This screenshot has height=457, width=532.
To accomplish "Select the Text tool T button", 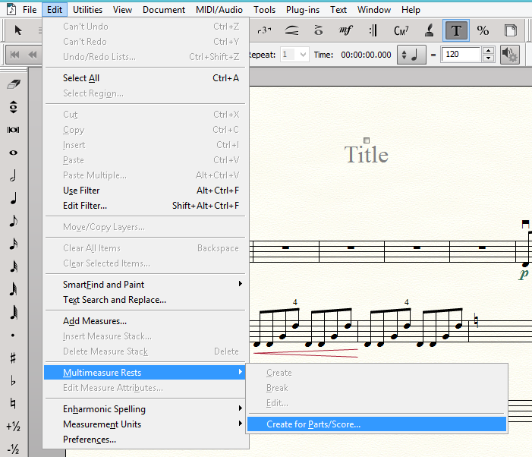I will [x=456, y=30].
